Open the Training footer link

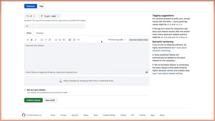[x=142, y=115]
